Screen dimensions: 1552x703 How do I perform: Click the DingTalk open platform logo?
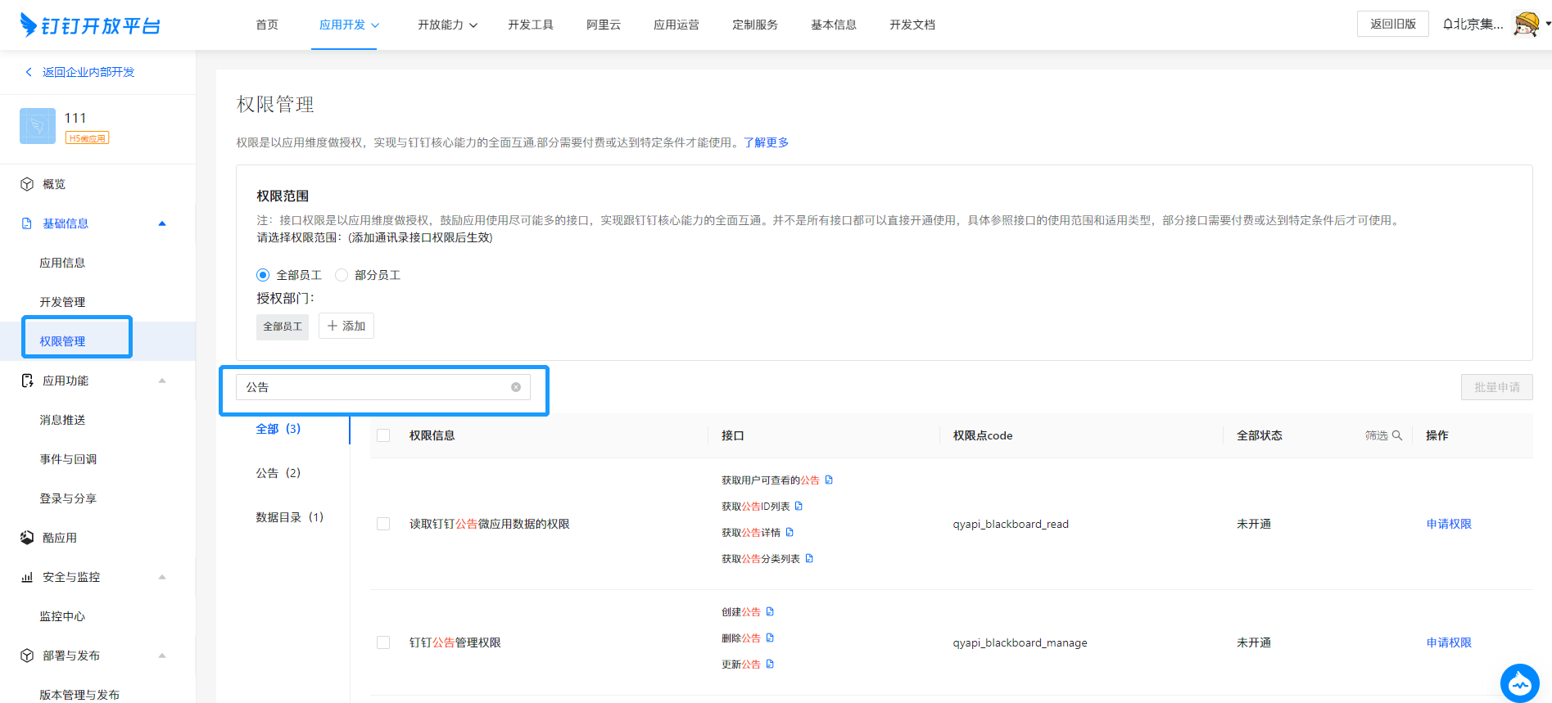(90, 25)
